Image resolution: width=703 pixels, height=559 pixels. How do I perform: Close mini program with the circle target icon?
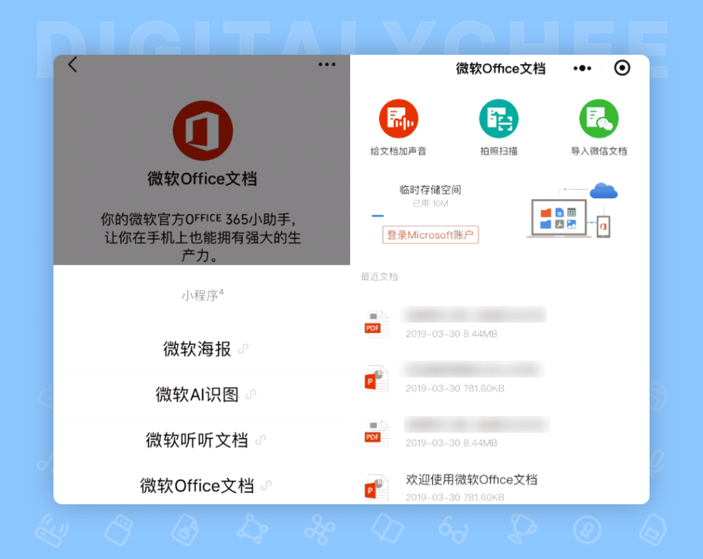[622, 68]
